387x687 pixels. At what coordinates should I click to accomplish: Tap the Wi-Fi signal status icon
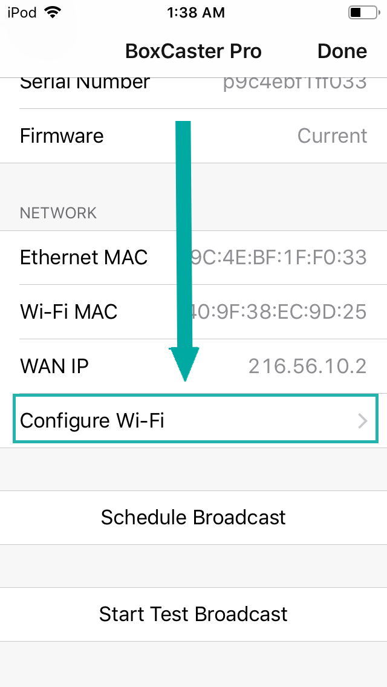tap(53, 12)
